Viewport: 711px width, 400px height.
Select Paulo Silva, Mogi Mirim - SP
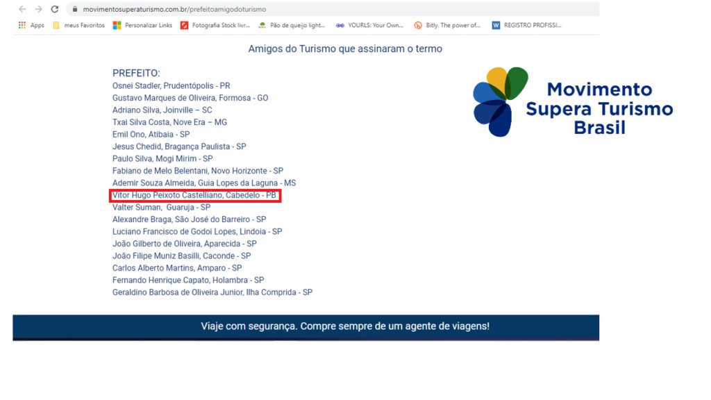[162, 159]
